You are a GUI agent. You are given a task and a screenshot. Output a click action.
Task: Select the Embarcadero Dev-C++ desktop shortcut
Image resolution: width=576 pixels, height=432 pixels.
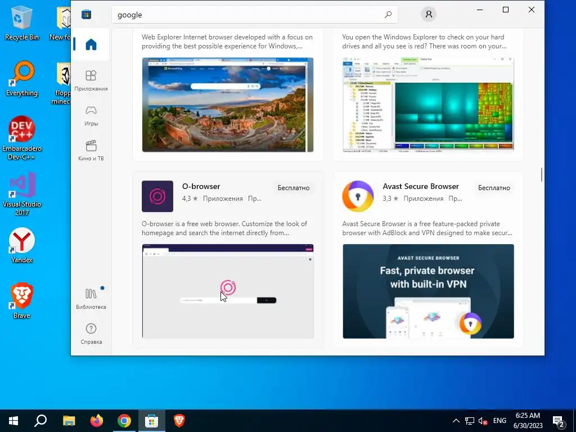(x=22, y=138)
